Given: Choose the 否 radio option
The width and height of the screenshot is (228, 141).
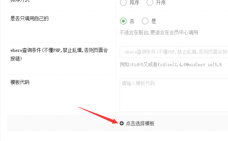Looking at the screenshot, I should coord(123,21).
